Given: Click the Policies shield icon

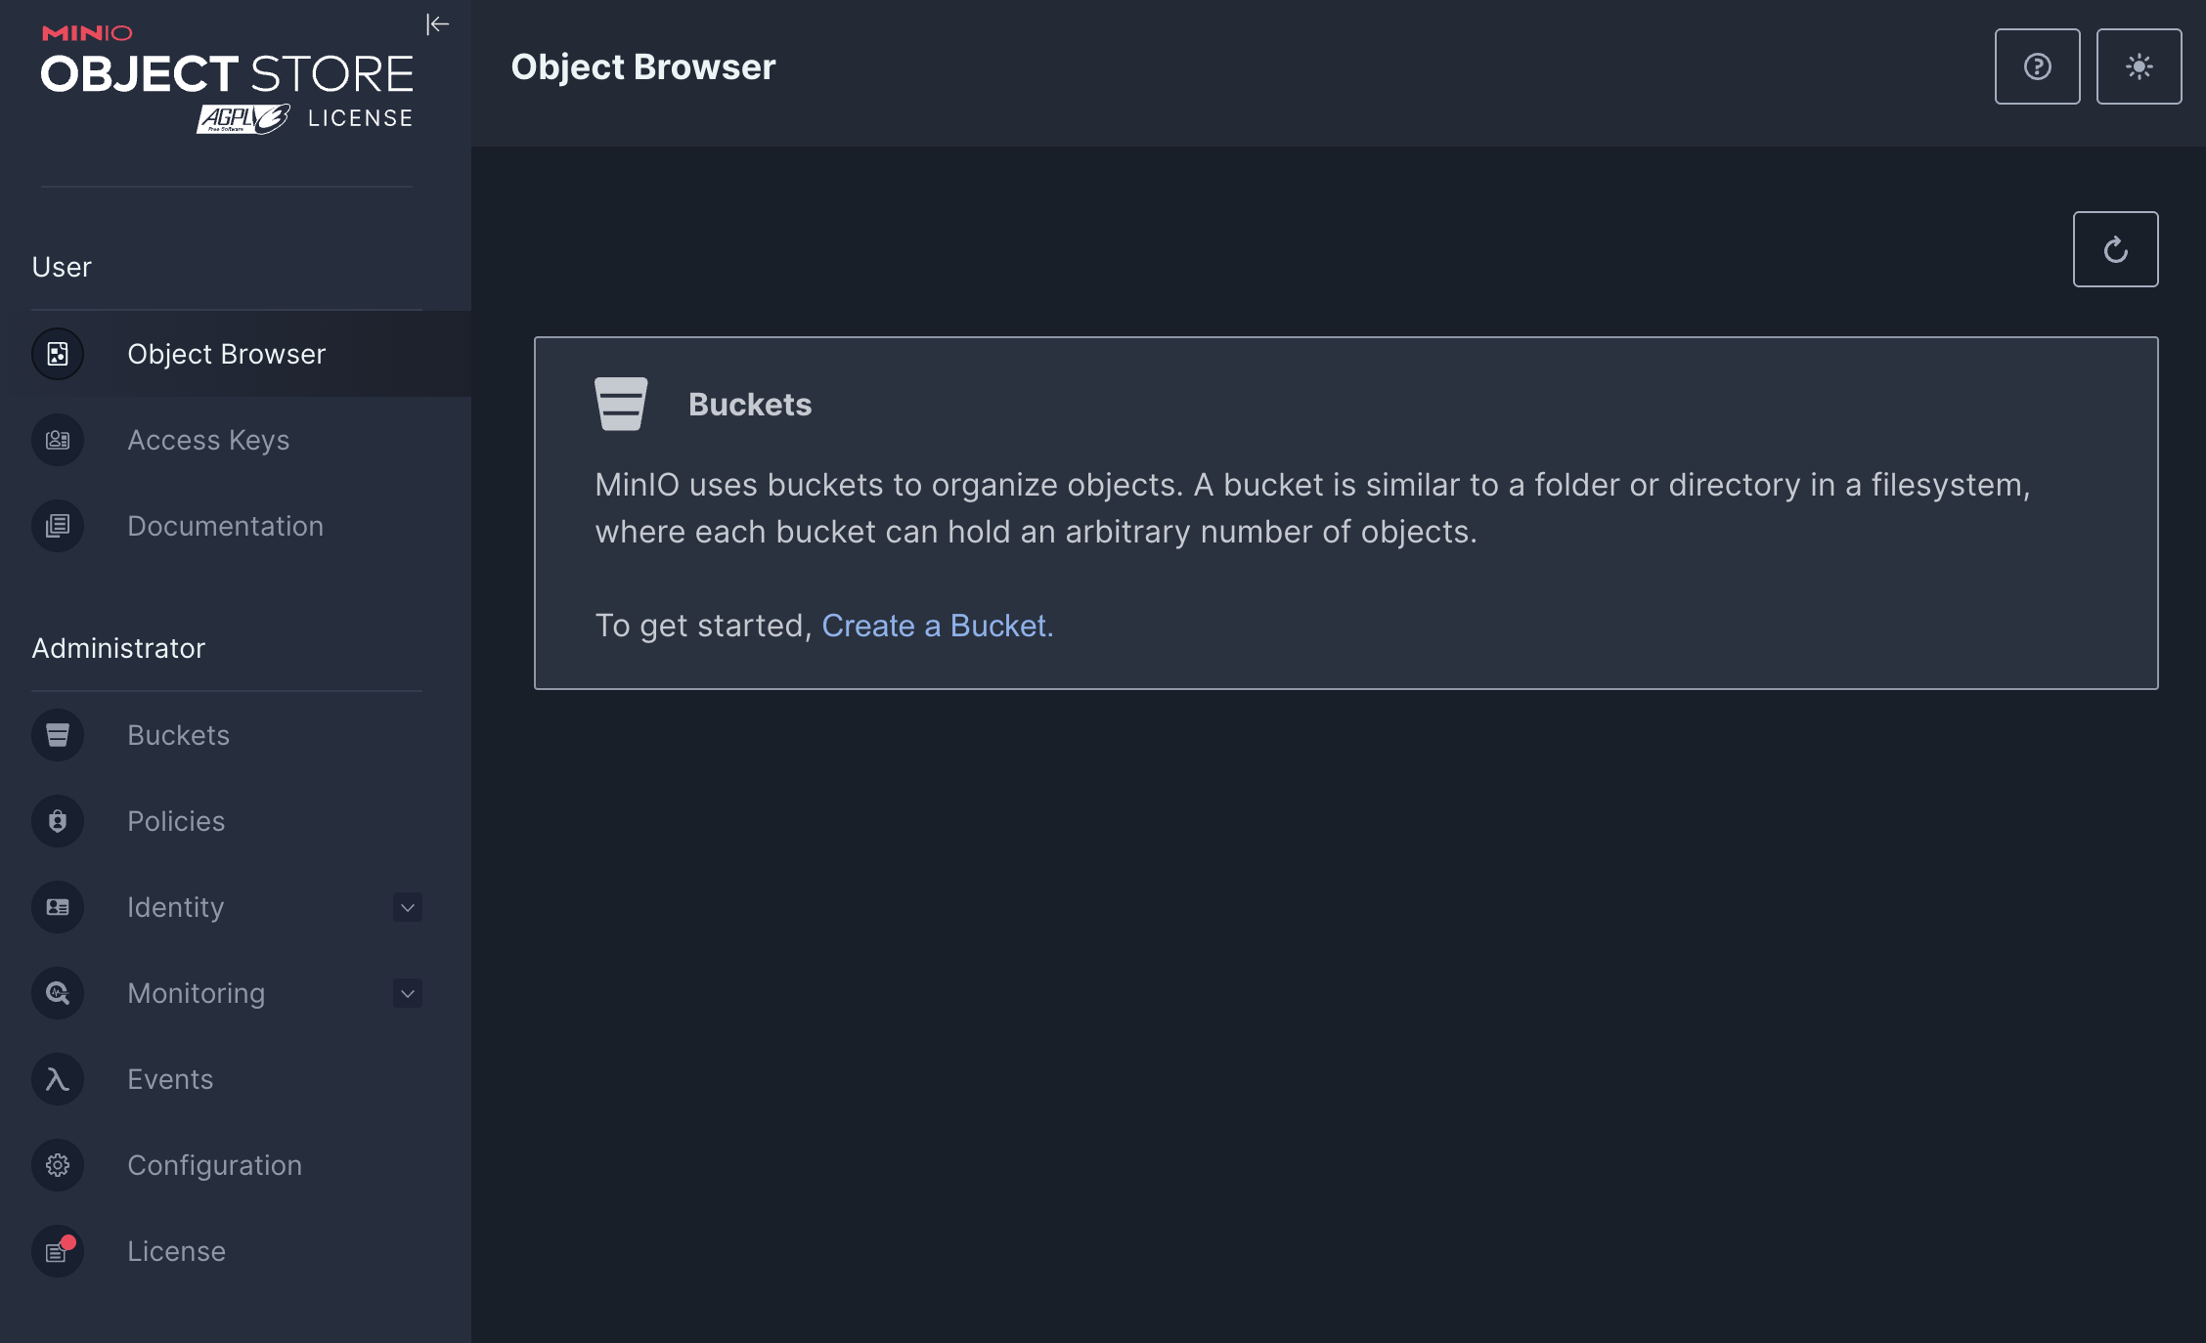Looking at the screenshot, I should coord(58,821).
